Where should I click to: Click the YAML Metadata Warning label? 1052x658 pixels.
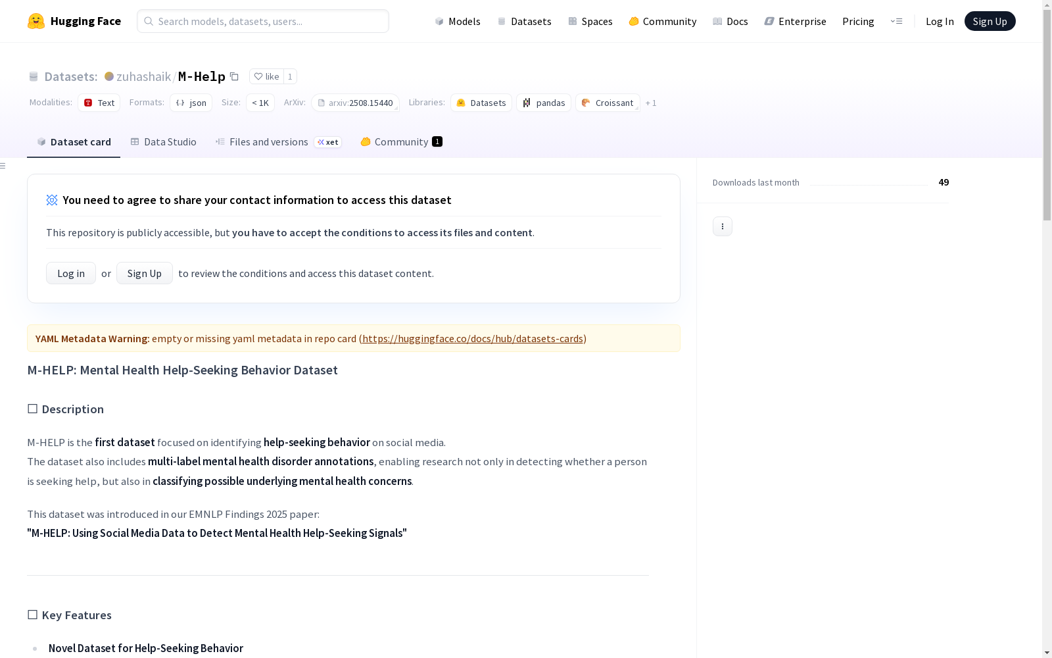[x=93, y=338]
